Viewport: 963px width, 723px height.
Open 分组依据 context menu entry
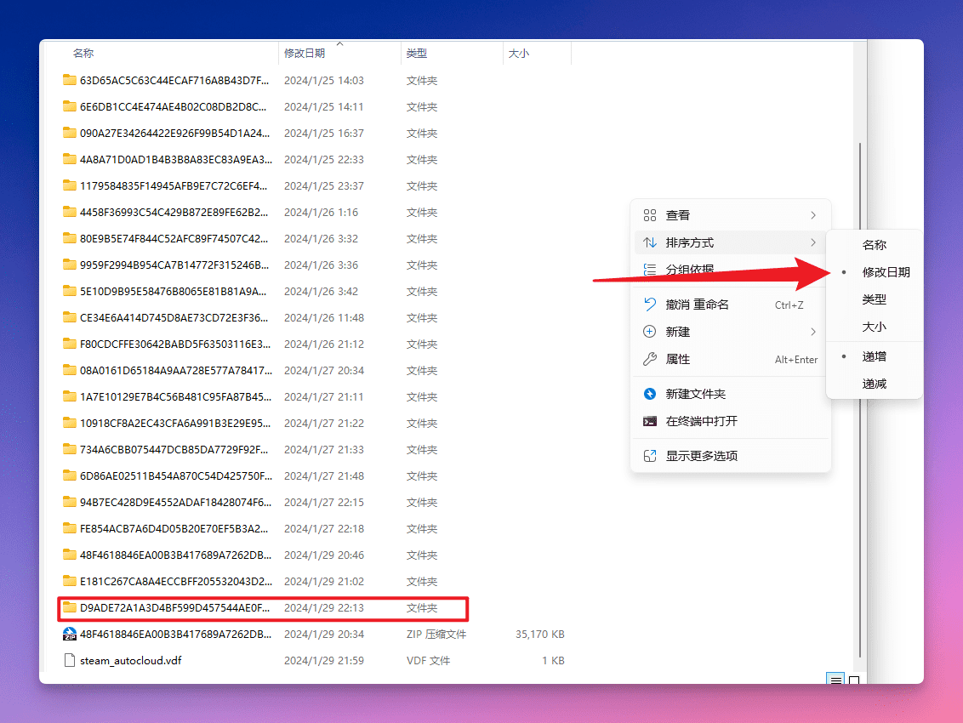click(x=731, y=270)
